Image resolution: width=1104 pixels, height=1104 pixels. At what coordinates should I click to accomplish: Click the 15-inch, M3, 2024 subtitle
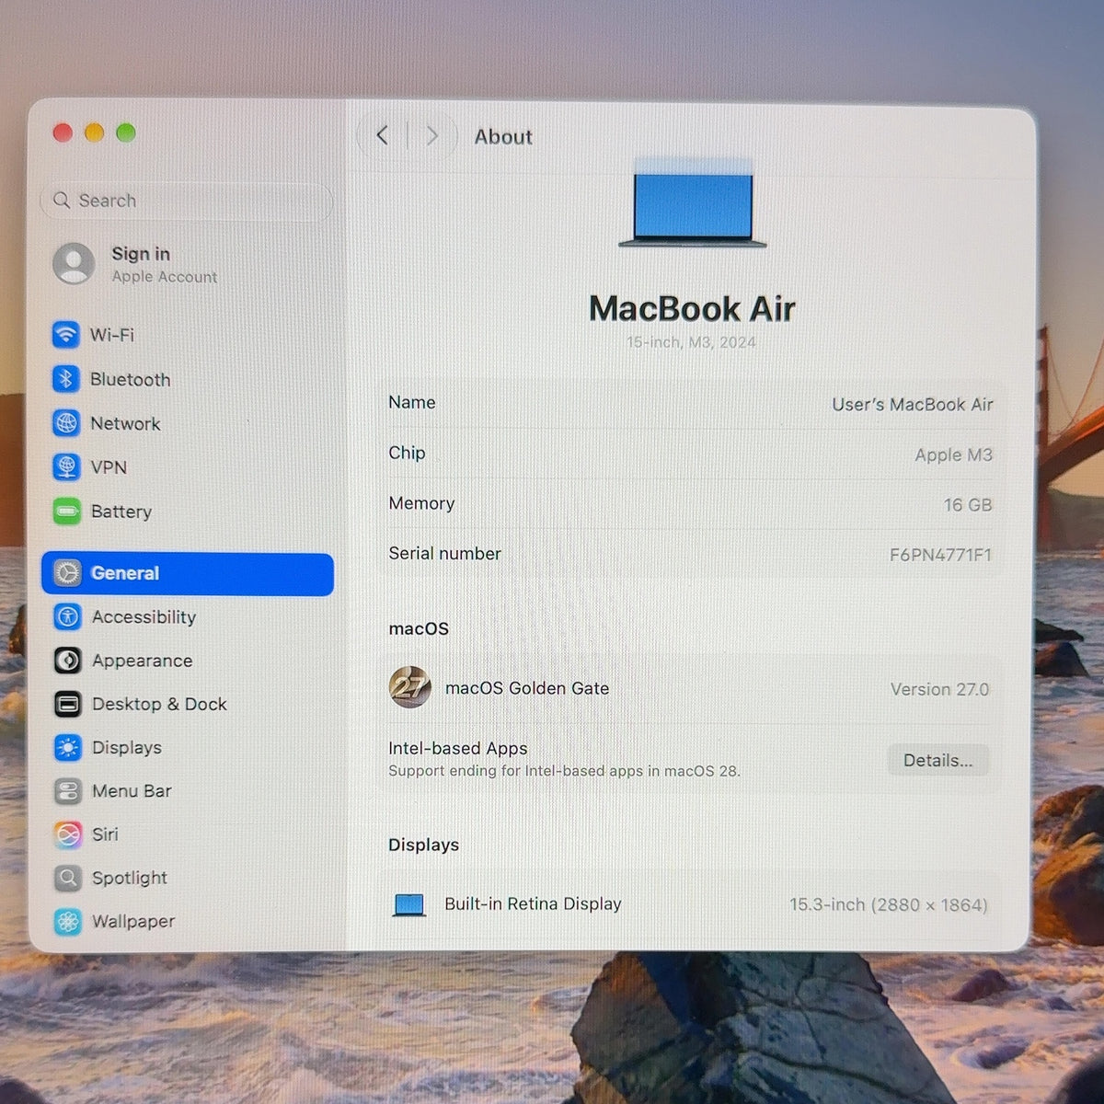click(691, 342)
